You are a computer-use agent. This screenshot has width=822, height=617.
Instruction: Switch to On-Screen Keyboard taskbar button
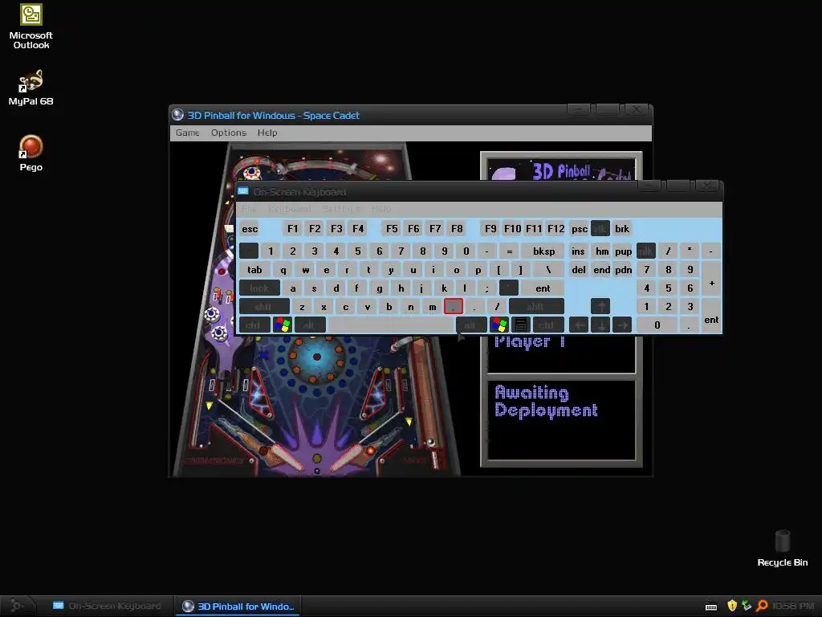click(x=107, y=606)
